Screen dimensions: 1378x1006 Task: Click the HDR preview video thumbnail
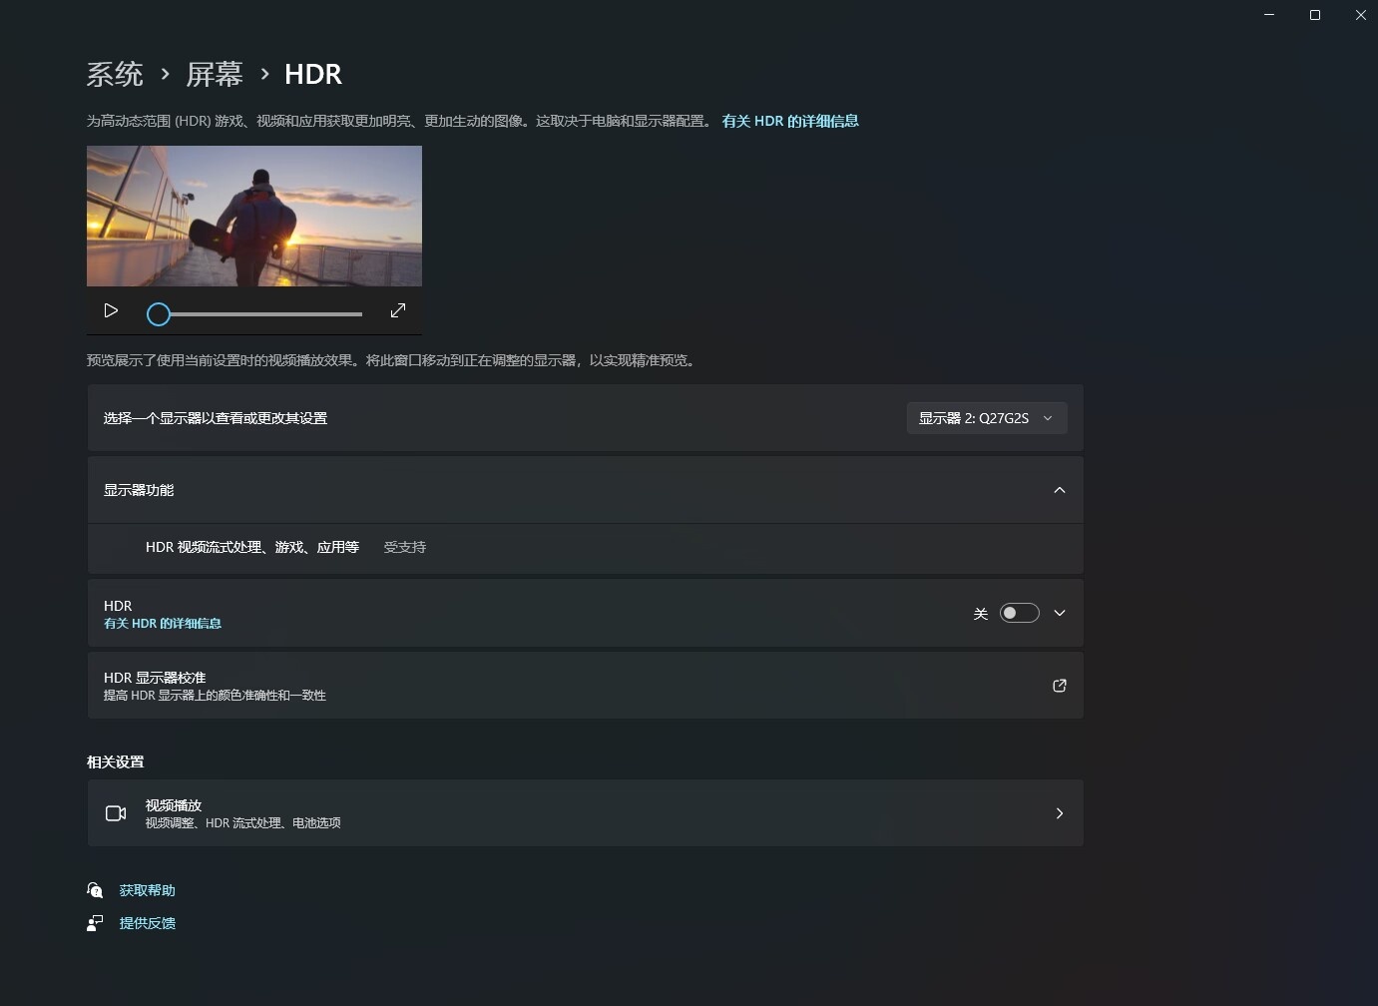[254, 217]
